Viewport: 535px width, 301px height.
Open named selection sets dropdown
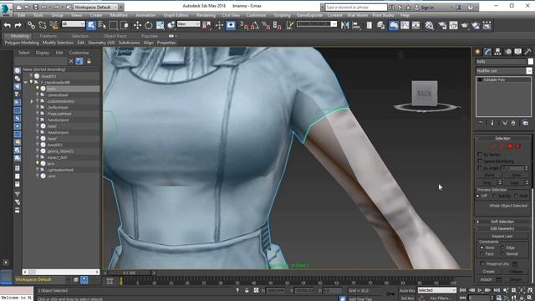coord(317,24)
